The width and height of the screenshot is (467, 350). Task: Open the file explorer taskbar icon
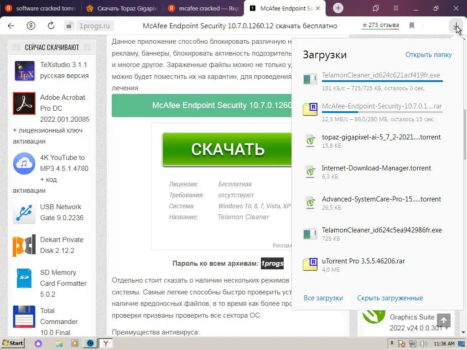click(x=59, y=344)
